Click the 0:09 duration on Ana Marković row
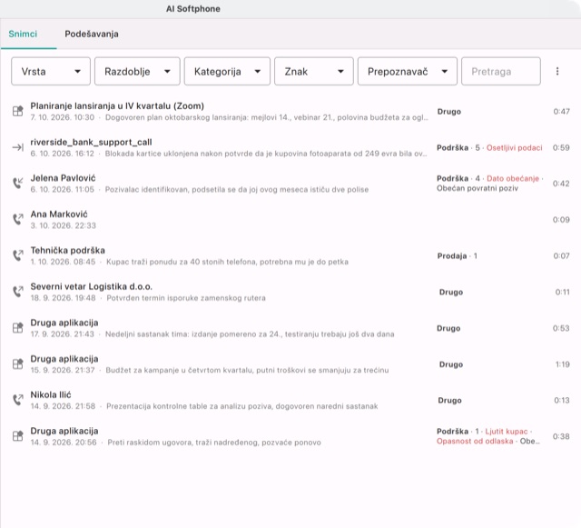581x528 pixels. click(x=561, y=220)
